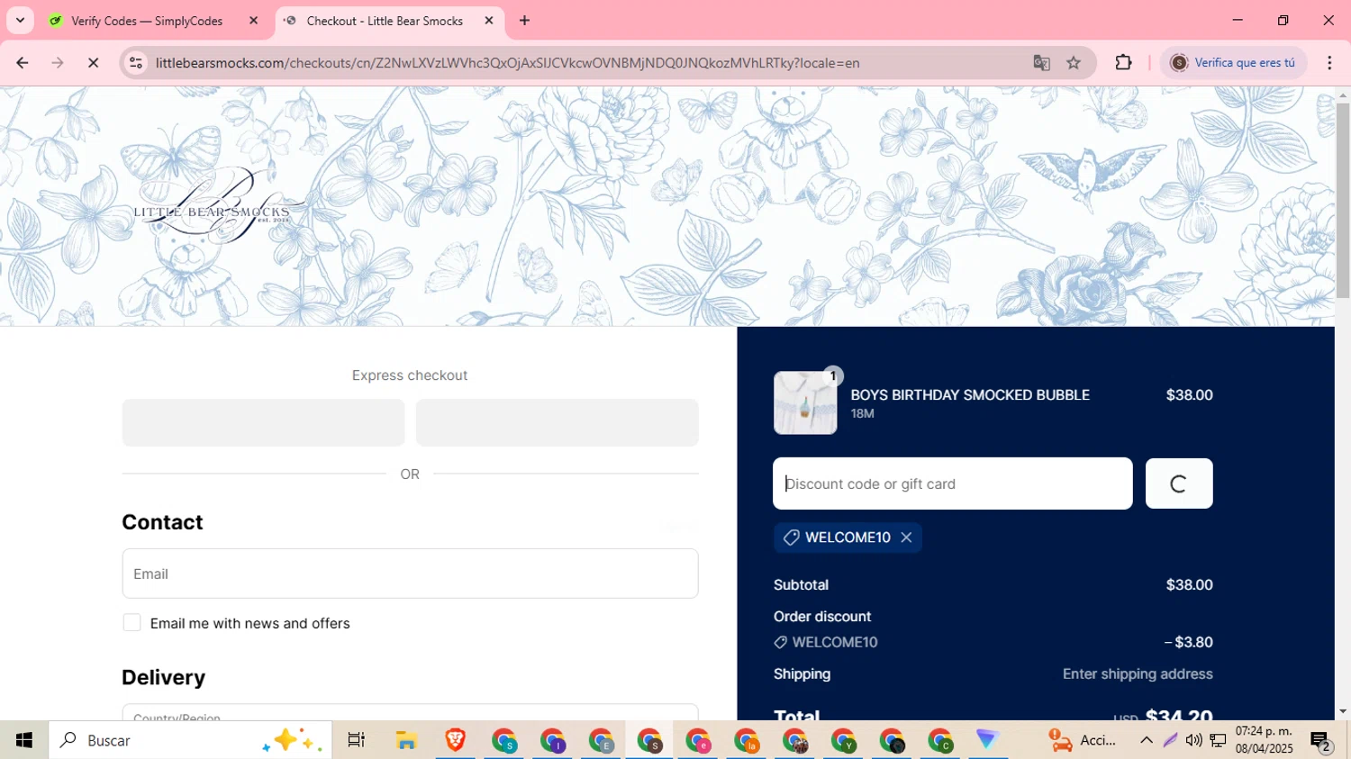Check Email me with news and offers
The width and height of the screenshot is (1351, 759).
[132, 623]
